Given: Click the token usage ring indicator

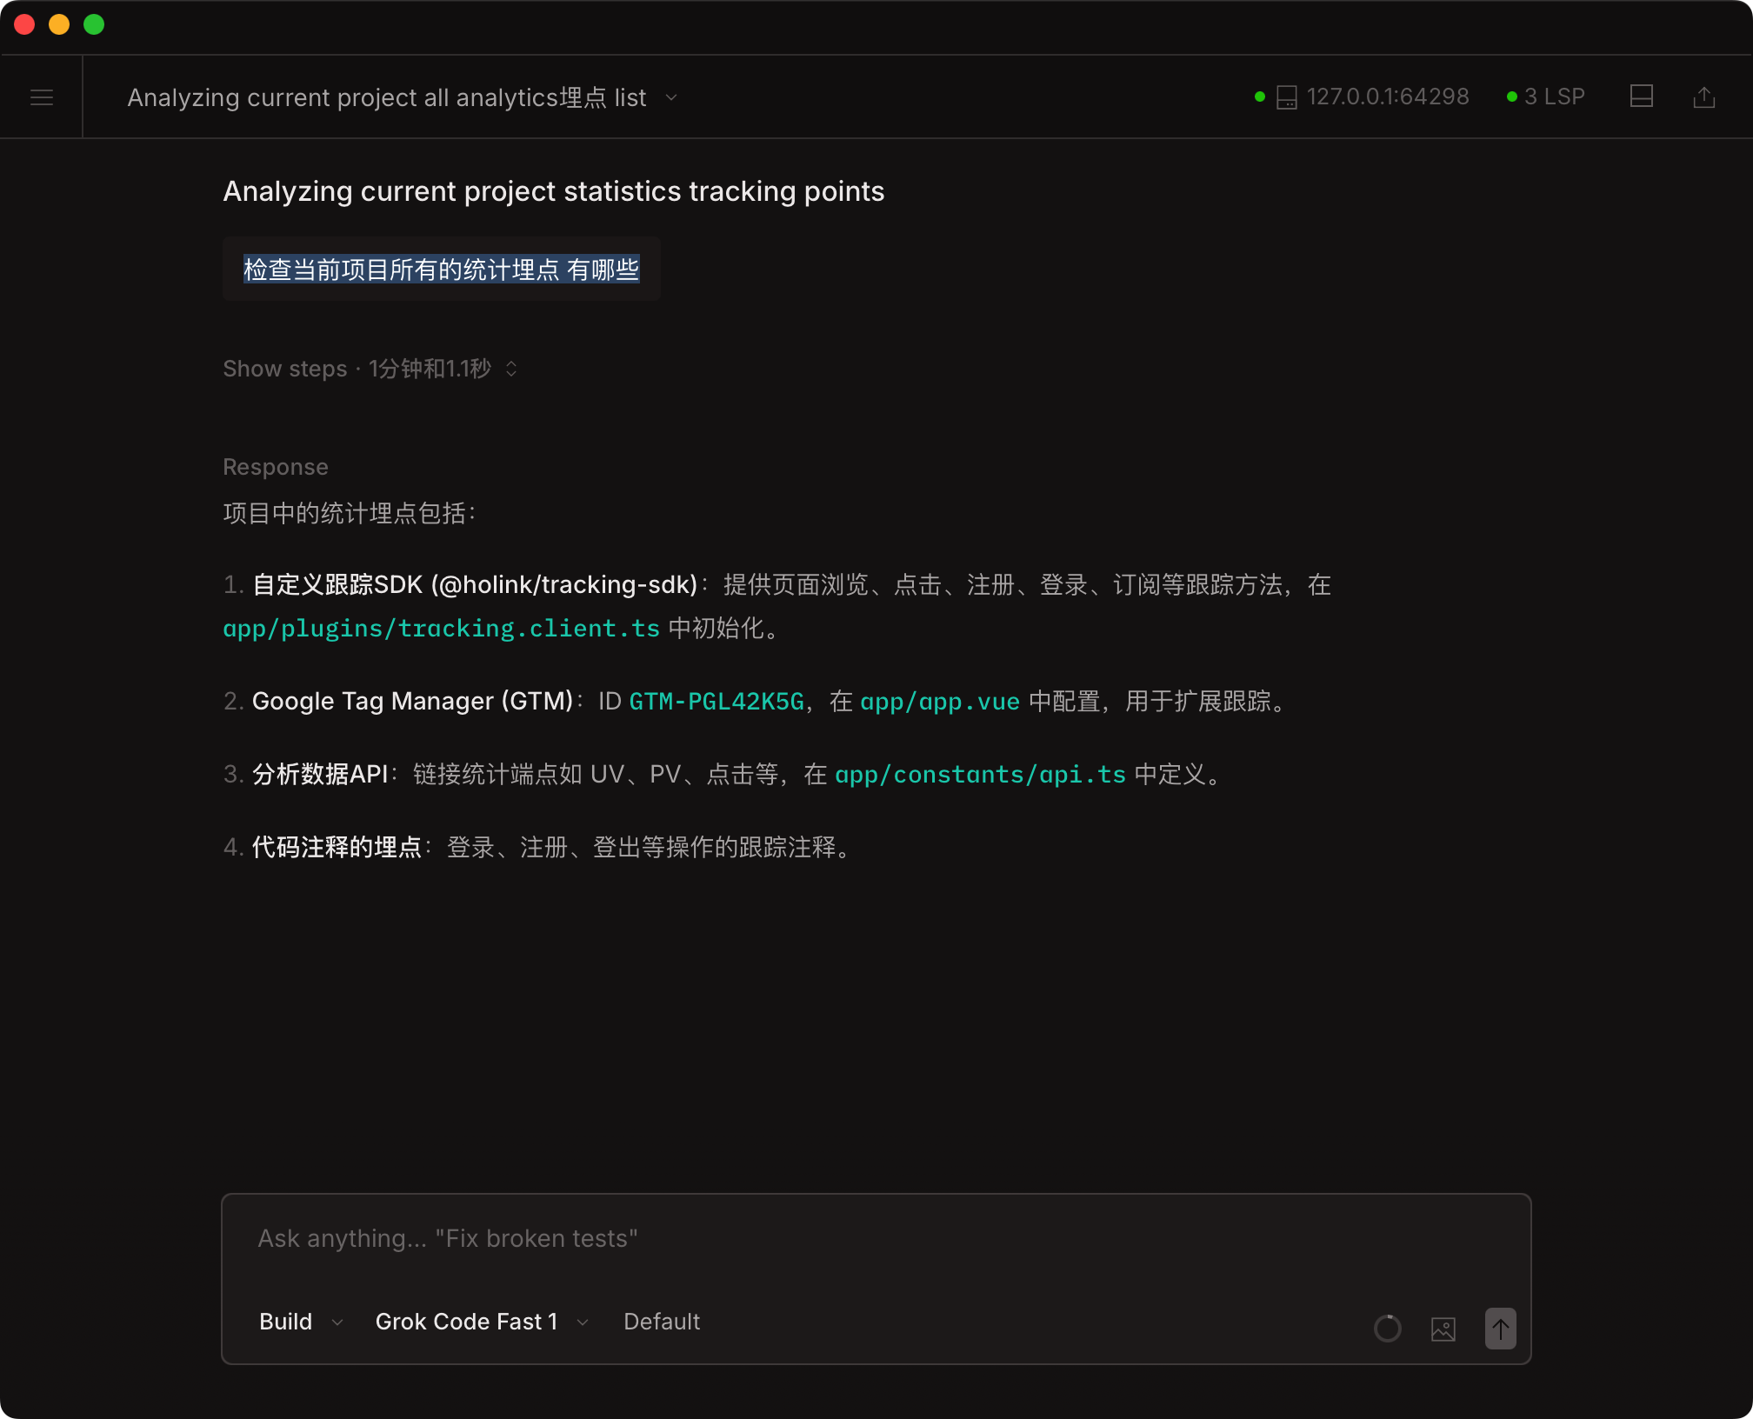Looking at the screenshot, I should click(1387, 1329).
